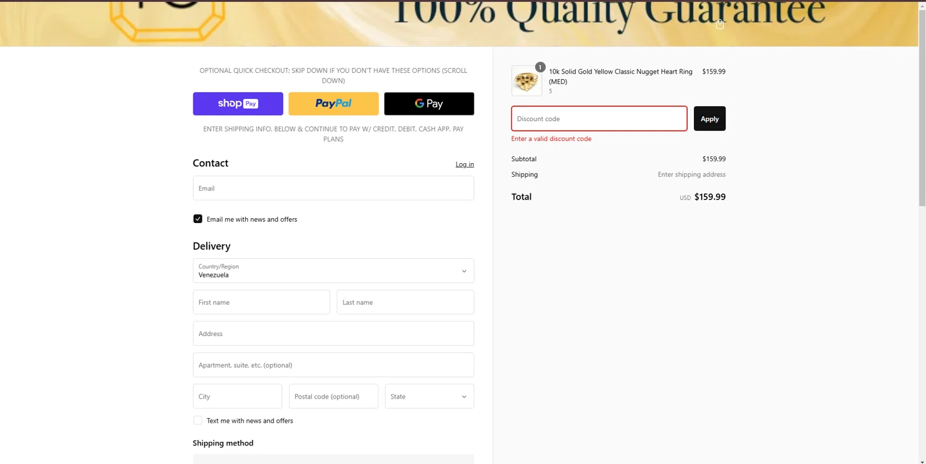The width and height of the screenshot is (926, 464).
Task: Open the Country/Region dropdown showing Venezuela
Action: [x=333, y=271]
